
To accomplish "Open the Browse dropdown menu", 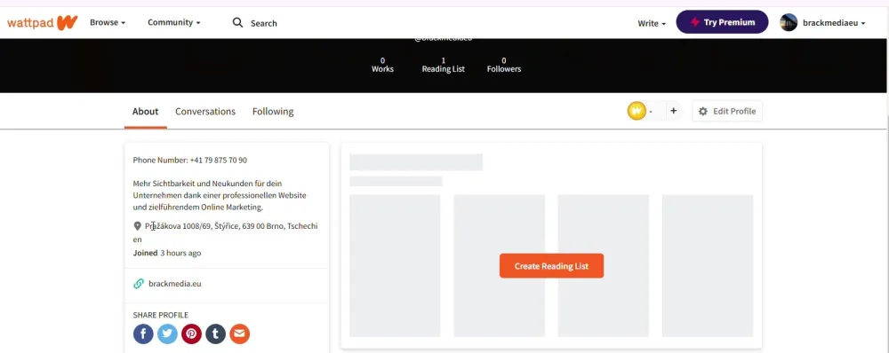I will (x=108, y=23).
